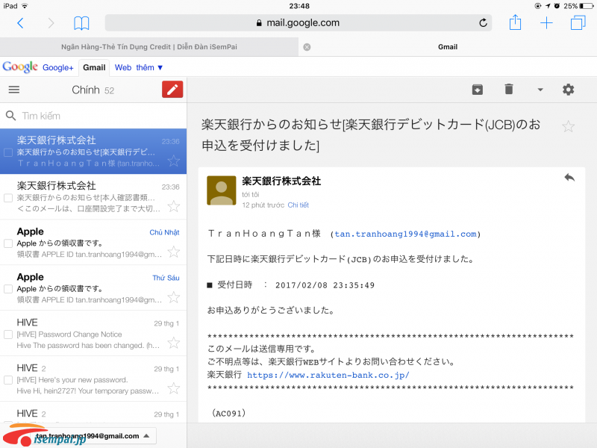Check the Apple Chủ Nhật email checkbox
This screenshot has height=448, width=597.
pyautogui.click(x=8, y=243)
